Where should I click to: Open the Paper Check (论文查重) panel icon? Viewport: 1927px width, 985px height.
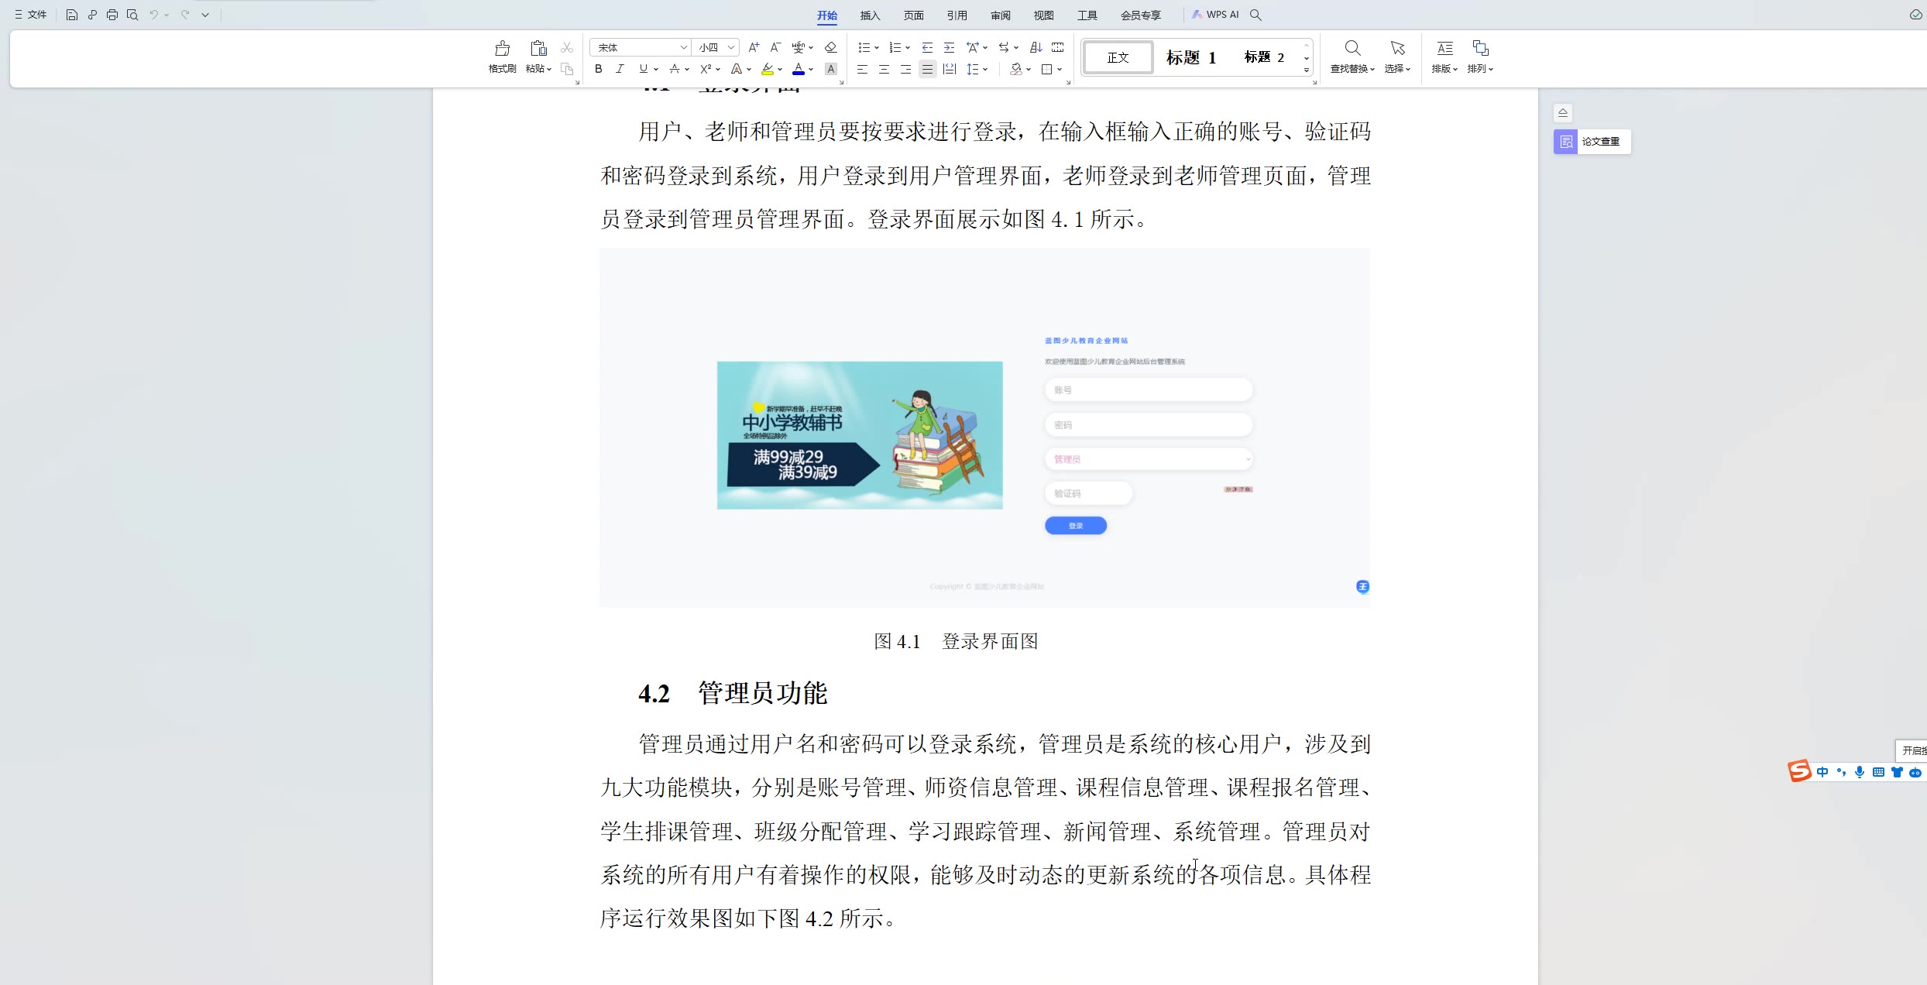pyautogui.click(x=1565, y=142)
